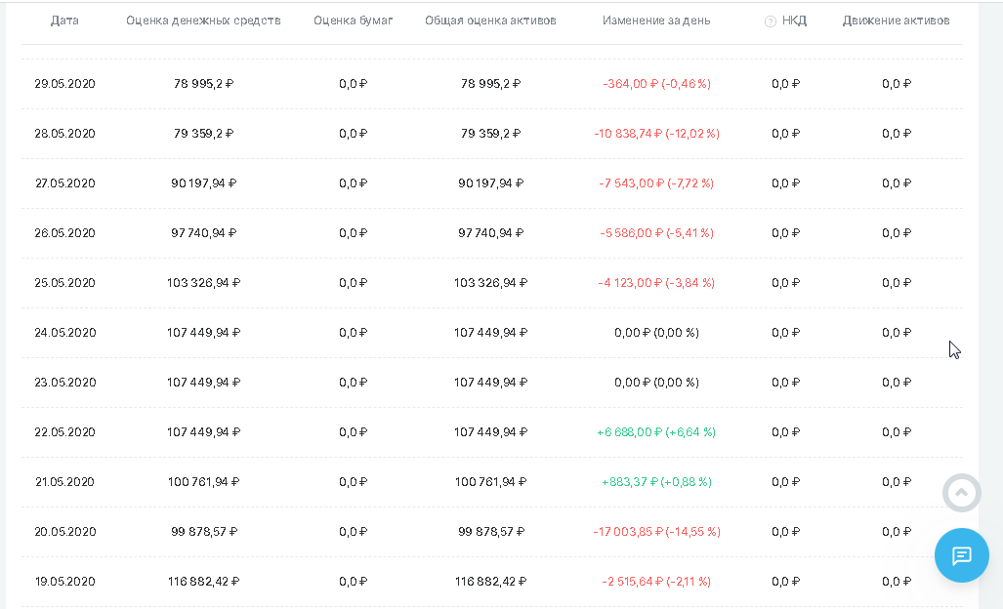Click the total assets value for 26.05.2020
1003x609 pixels.
pyautogui.click(x=490, y=233)
